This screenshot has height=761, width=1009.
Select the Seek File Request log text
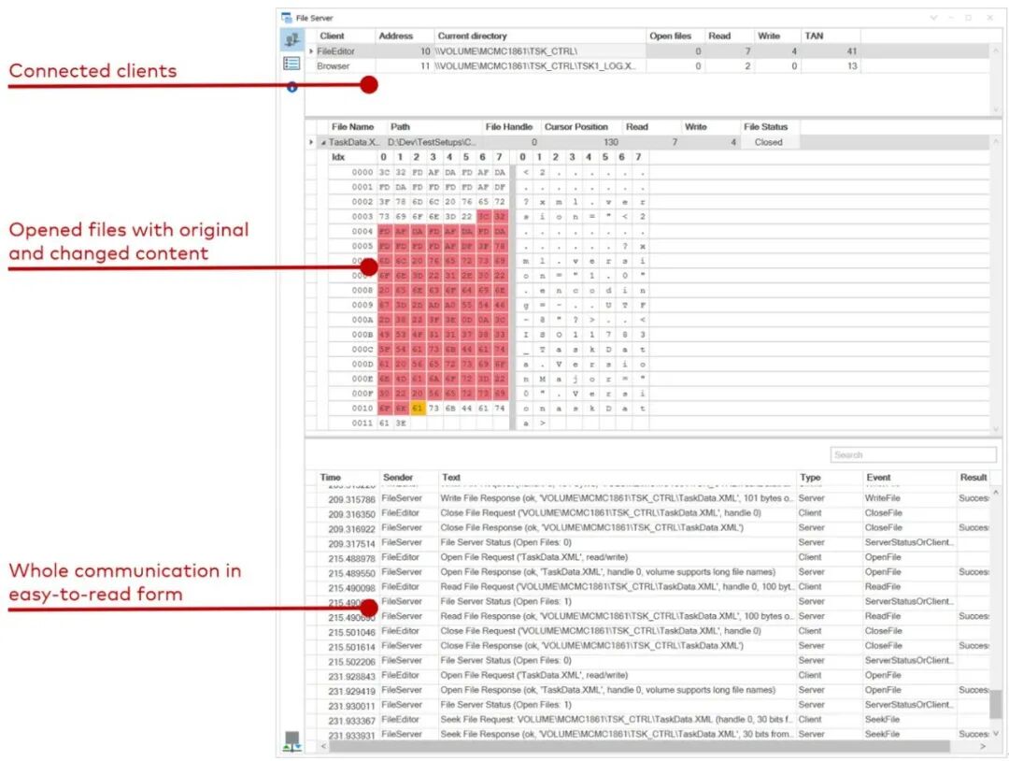point(617,720)
